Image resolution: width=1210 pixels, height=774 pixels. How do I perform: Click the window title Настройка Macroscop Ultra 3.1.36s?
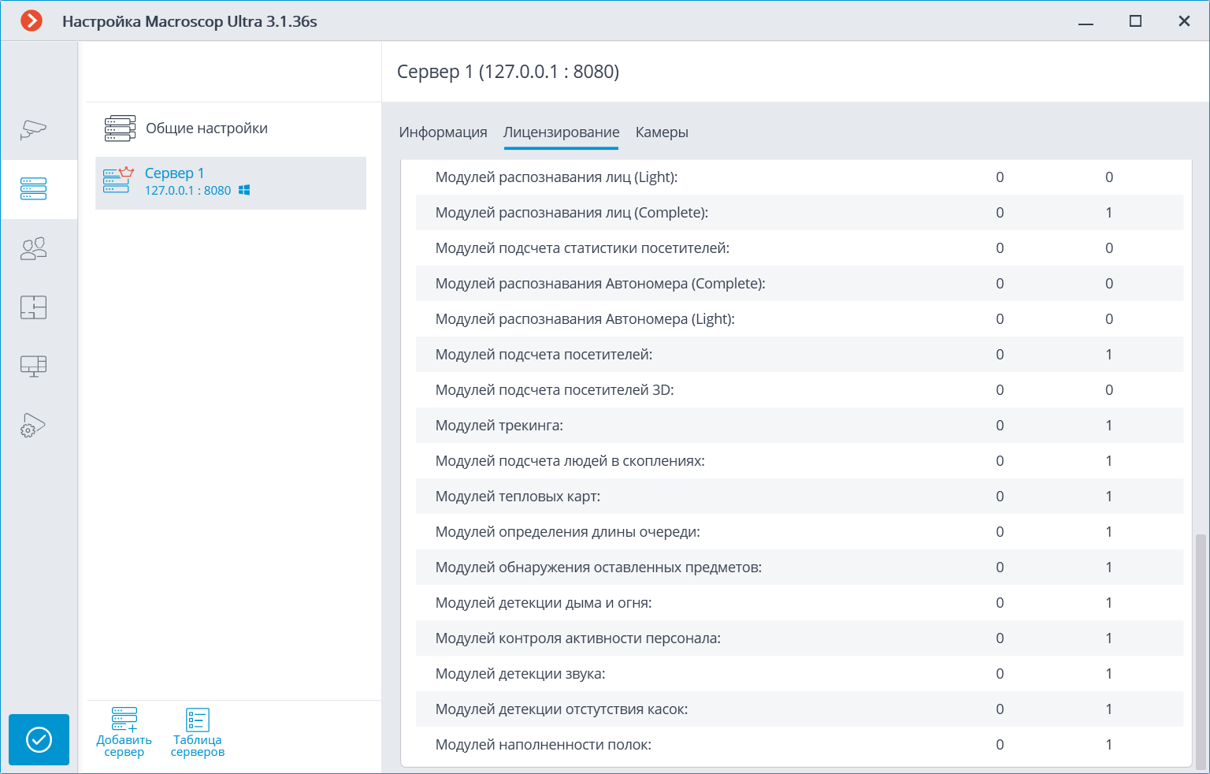pos(190,21)
